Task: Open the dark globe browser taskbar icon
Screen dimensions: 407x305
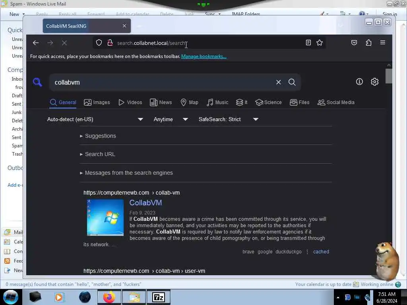Action: pyautogui.click(x=85, y=297)
